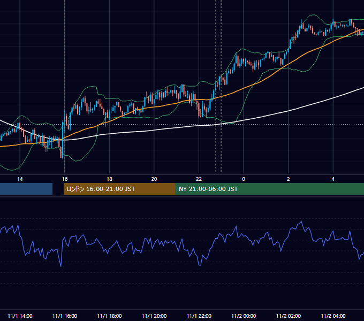Image resolution: width=364 pixels, height=321 pixels.
Task: Click hour label 20 on chart axis
Action: coord(154,179)
